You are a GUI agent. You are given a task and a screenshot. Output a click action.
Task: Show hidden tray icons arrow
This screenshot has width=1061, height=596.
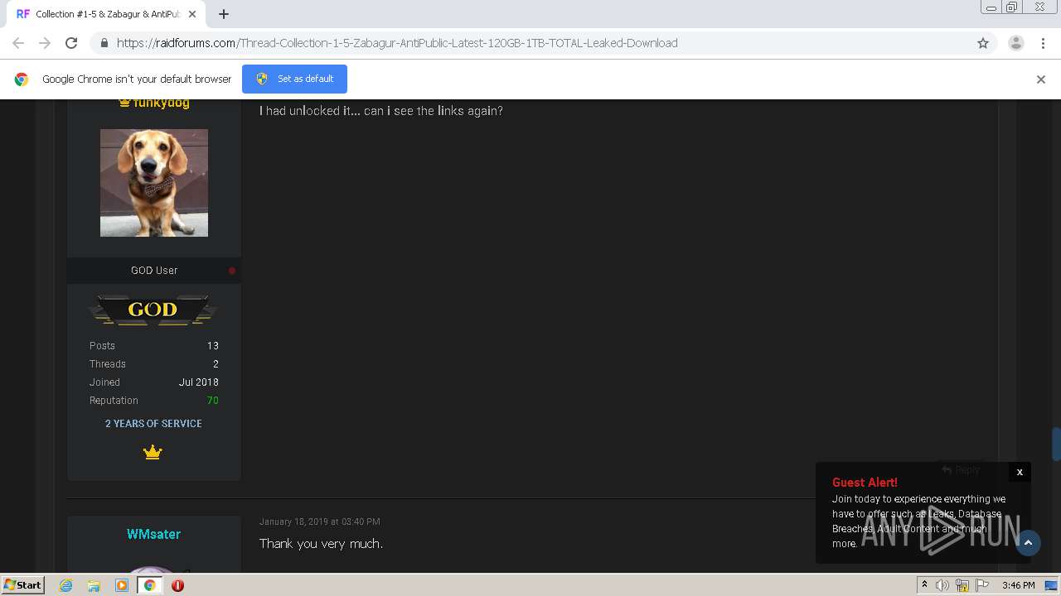(924, 585)
